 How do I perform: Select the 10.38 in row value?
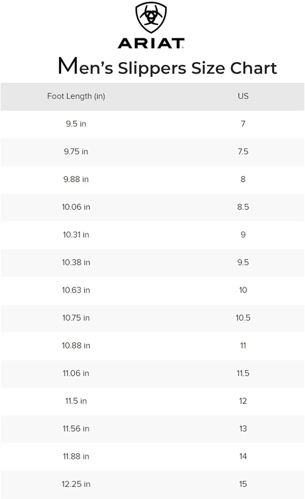(x=76, y=262)
